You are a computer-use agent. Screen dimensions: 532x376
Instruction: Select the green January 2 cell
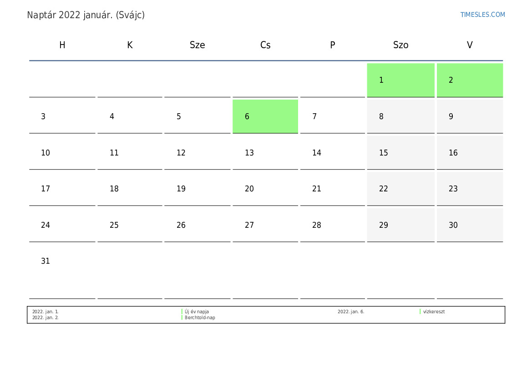point(470,80)
